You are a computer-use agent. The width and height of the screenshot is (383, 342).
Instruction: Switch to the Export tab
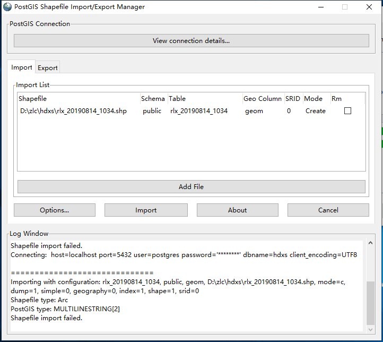[x=48, y=67]
